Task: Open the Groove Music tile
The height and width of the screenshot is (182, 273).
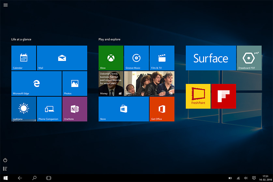Action: (136, 58)
